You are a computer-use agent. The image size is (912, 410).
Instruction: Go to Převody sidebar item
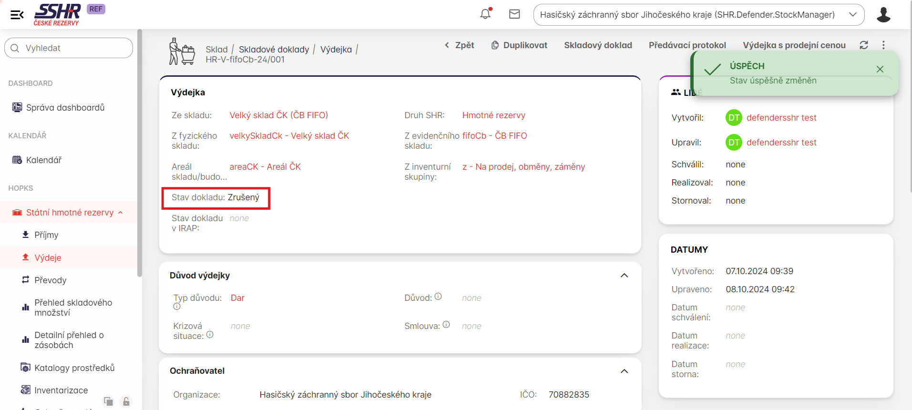tap(50, 280)
